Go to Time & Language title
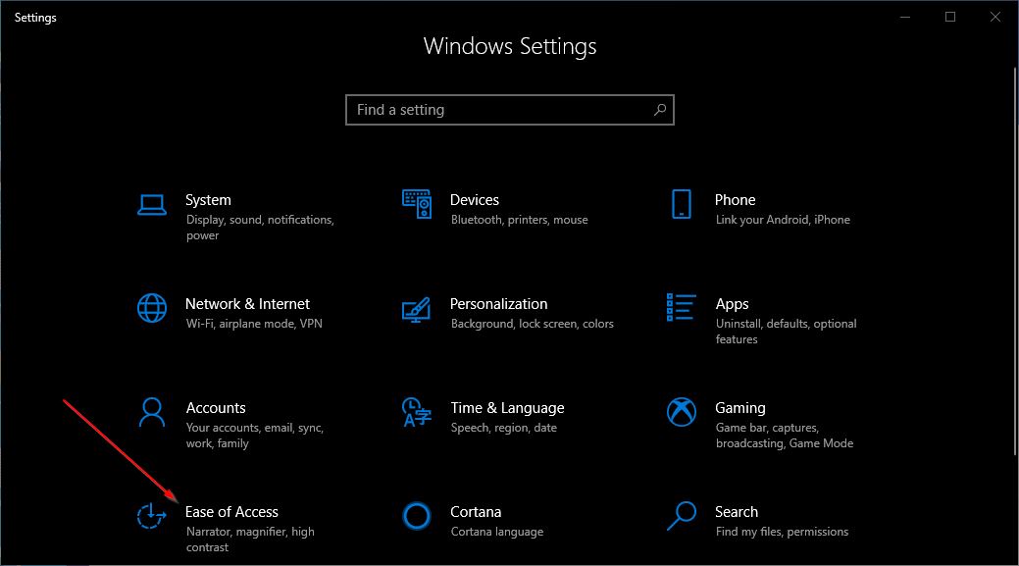Image resolution: width=1019 pixels, height=566 pixels. (x=508, y=408)
